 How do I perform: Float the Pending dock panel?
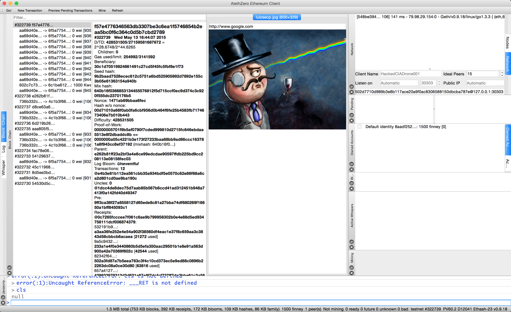coord(352,115)
